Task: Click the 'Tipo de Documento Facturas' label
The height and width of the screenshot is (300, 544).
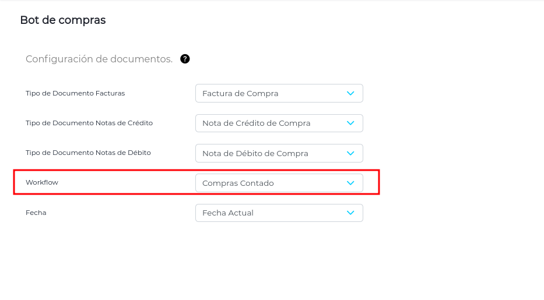Action: (x=75, y=93)
